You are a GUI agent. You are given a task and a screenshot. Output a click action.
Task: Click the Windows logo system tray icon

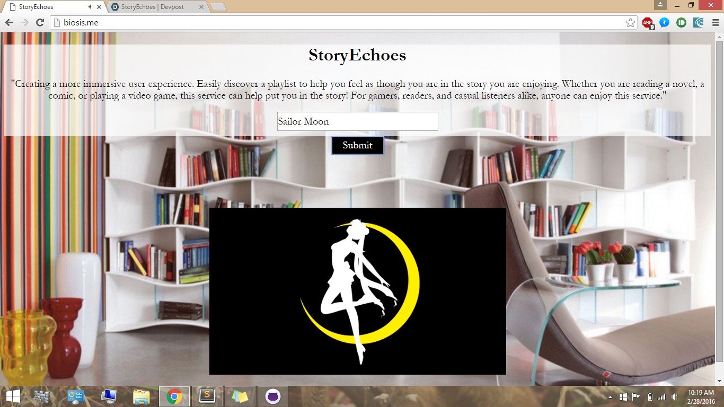pos(623,396)
